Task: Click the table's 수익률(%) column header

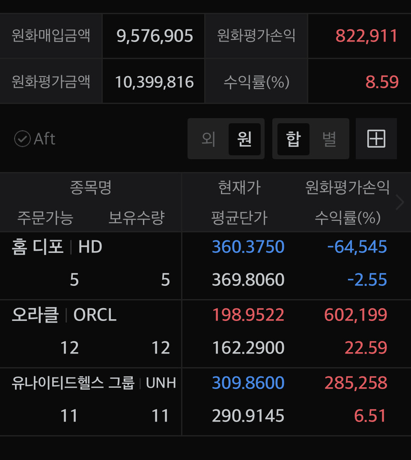Action: pos(348,217)
